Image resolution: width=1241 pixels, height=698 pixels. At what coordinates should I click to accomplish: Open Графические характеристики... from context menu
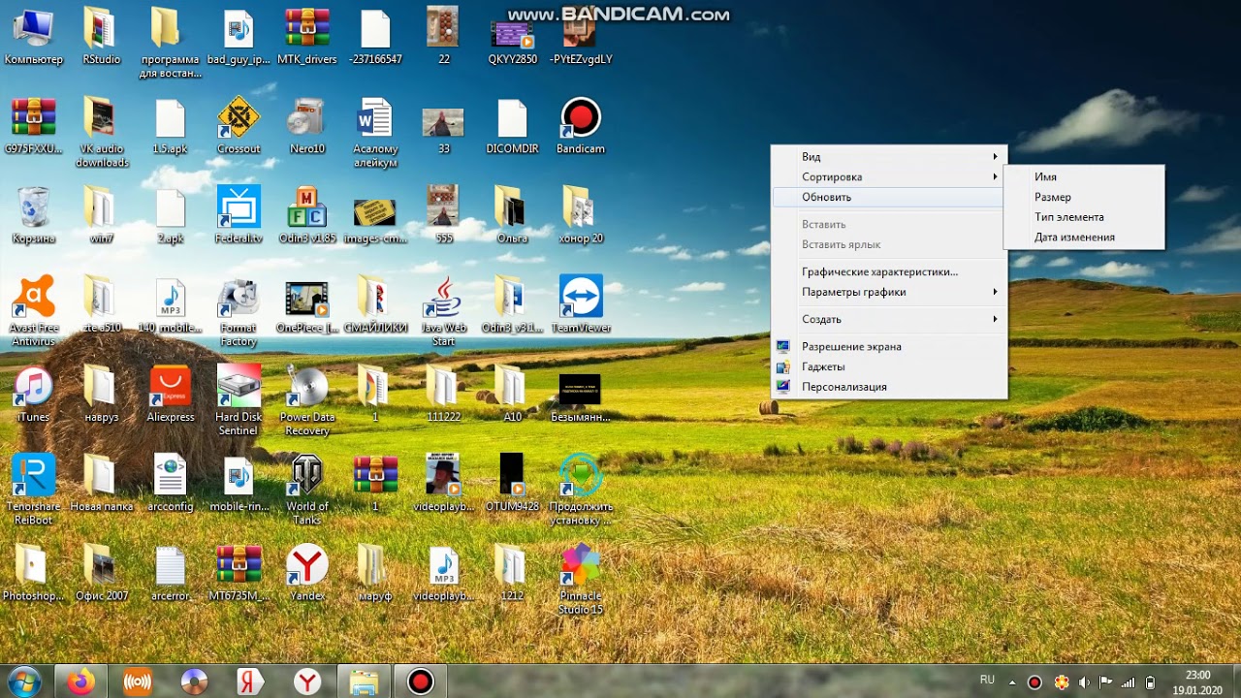(889, 271)
